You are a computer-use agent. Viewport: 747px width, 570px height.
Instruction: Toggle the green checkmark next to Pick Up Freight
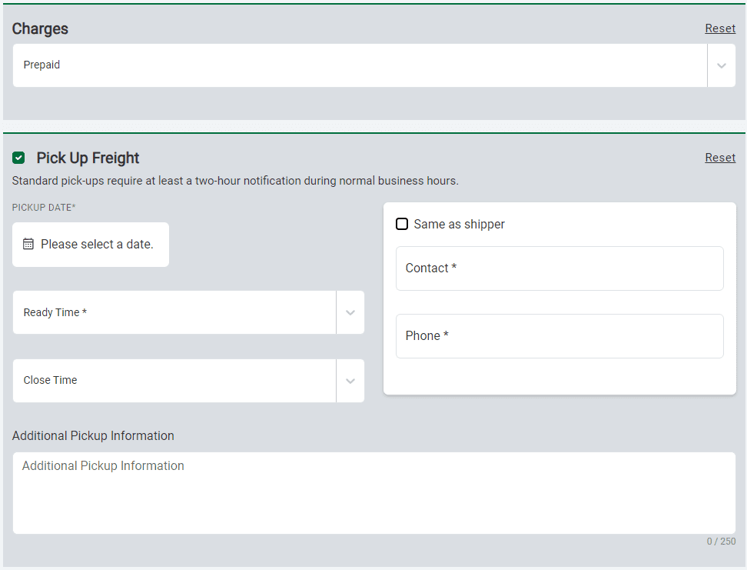pos(18,158)
